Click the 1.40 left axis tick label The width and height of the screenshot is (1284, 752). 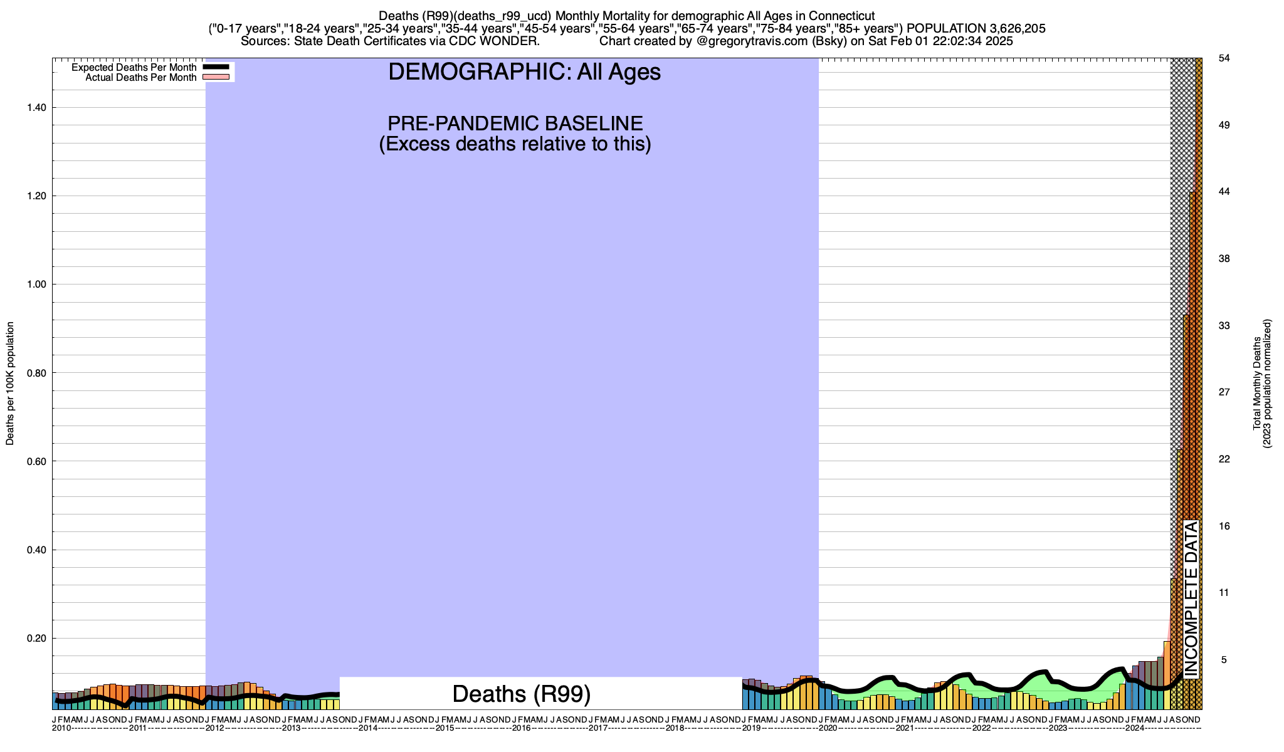pyautogui.click(x=36, y=108)
